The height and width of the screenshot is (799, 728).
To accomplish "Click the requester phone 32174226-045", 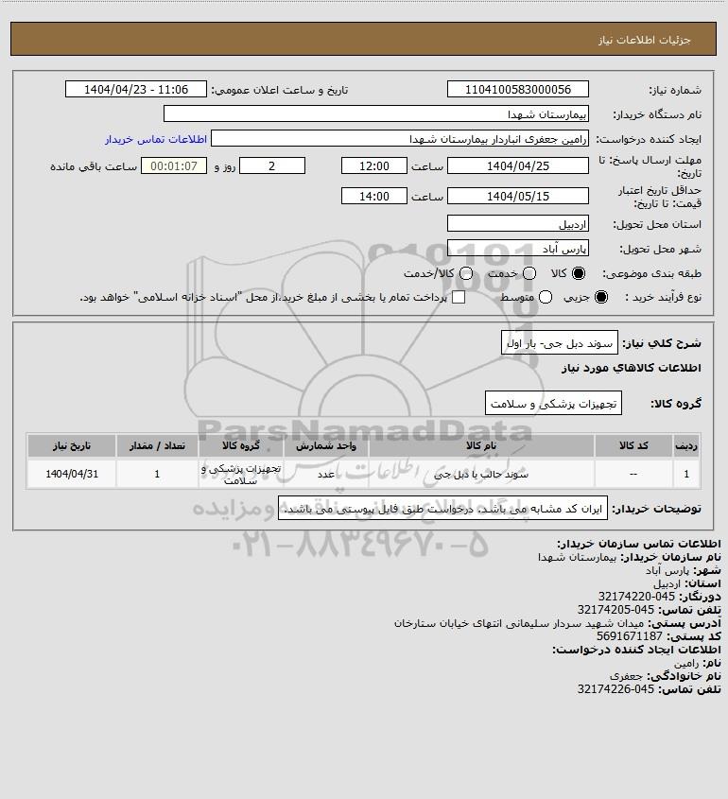I will tap(615, 689).
